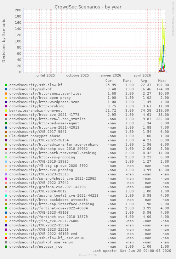Click the yellow-green gitea-anubis-honeypot swatch
The image size is (176, 259).
coord(6,111)
